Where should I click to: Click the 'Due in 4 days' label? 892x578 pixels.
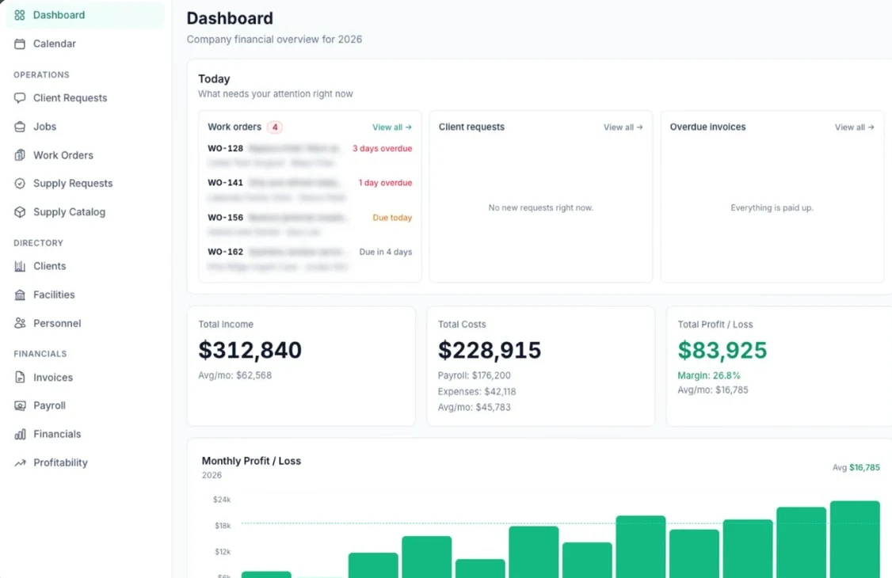tap(386, 252)
